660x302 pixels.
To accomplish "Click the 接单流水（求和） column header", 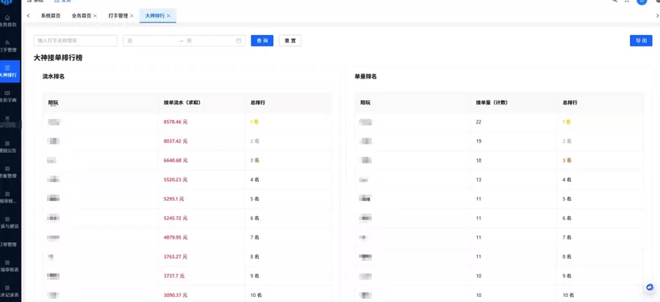I will tap(182, 103).
